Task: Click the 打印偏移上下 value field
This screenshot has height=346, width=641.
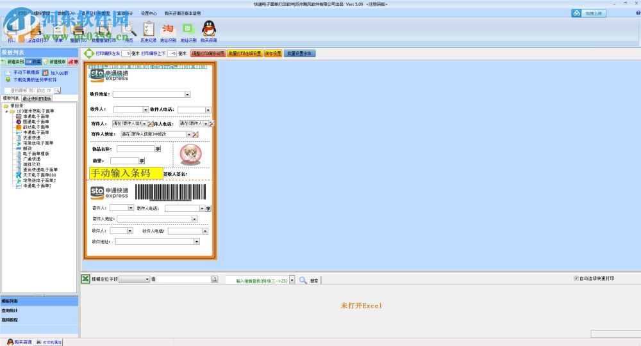Action: (x=172, y=54)
